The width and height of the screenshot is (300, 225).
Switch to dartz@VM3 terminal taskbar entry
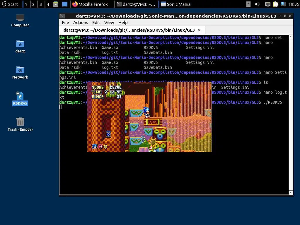click(136, 4)
